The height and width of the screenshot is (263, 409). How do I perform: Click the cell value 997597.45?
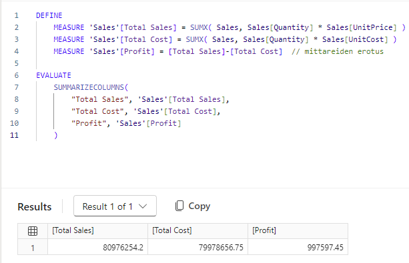point(326,248)
